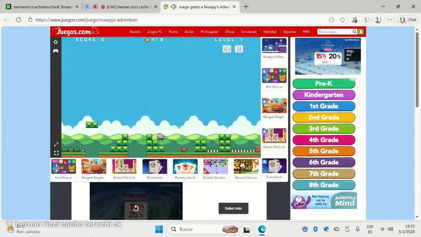421x237 pixels.
Task: Open Harvest Honors game thumbnail
Action: click(246, 167)
